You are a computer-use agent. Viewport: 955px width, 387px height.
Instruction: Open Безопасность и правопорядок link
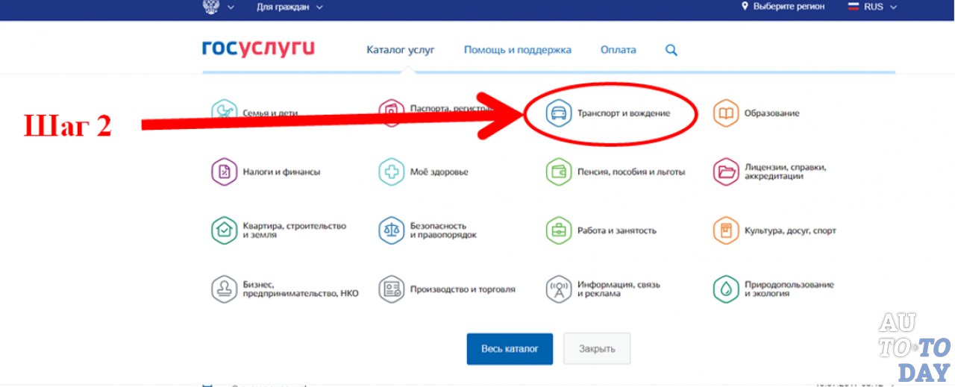pyautogui.click(x=443, y=230)
